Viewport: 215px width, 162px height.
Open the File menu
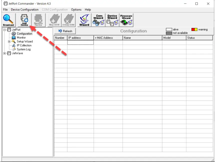[x=5, y=9]
